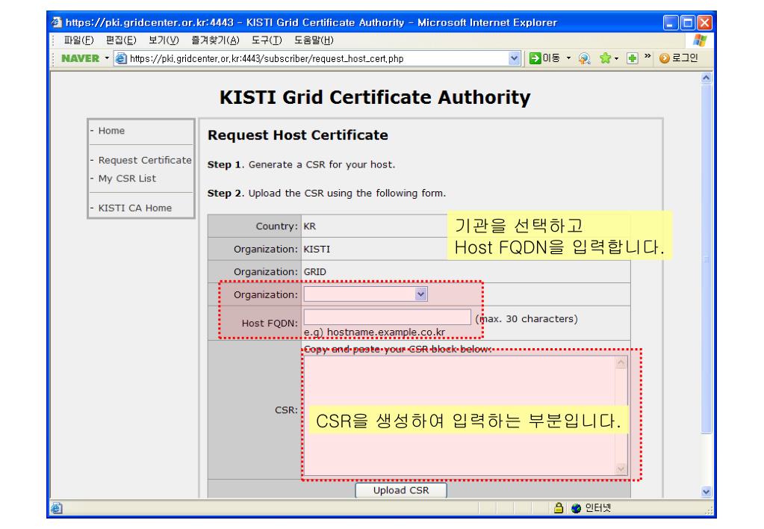Click the NAVER logo in the toolbar
This screenshot has width=764, height=529.
(x=81, y=58)
